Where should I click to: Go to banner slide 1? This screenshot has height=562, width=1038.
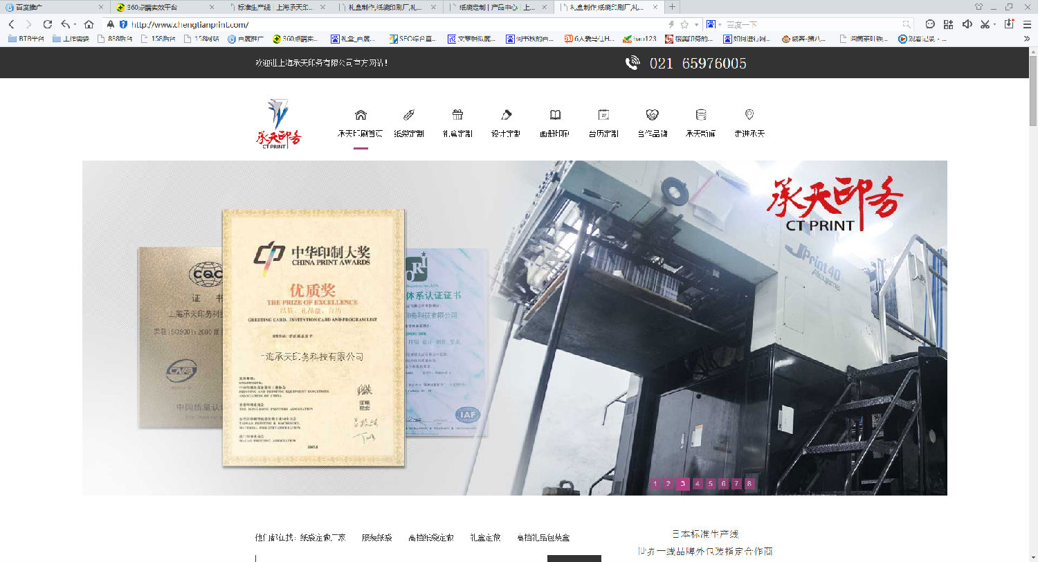point(655,484)
